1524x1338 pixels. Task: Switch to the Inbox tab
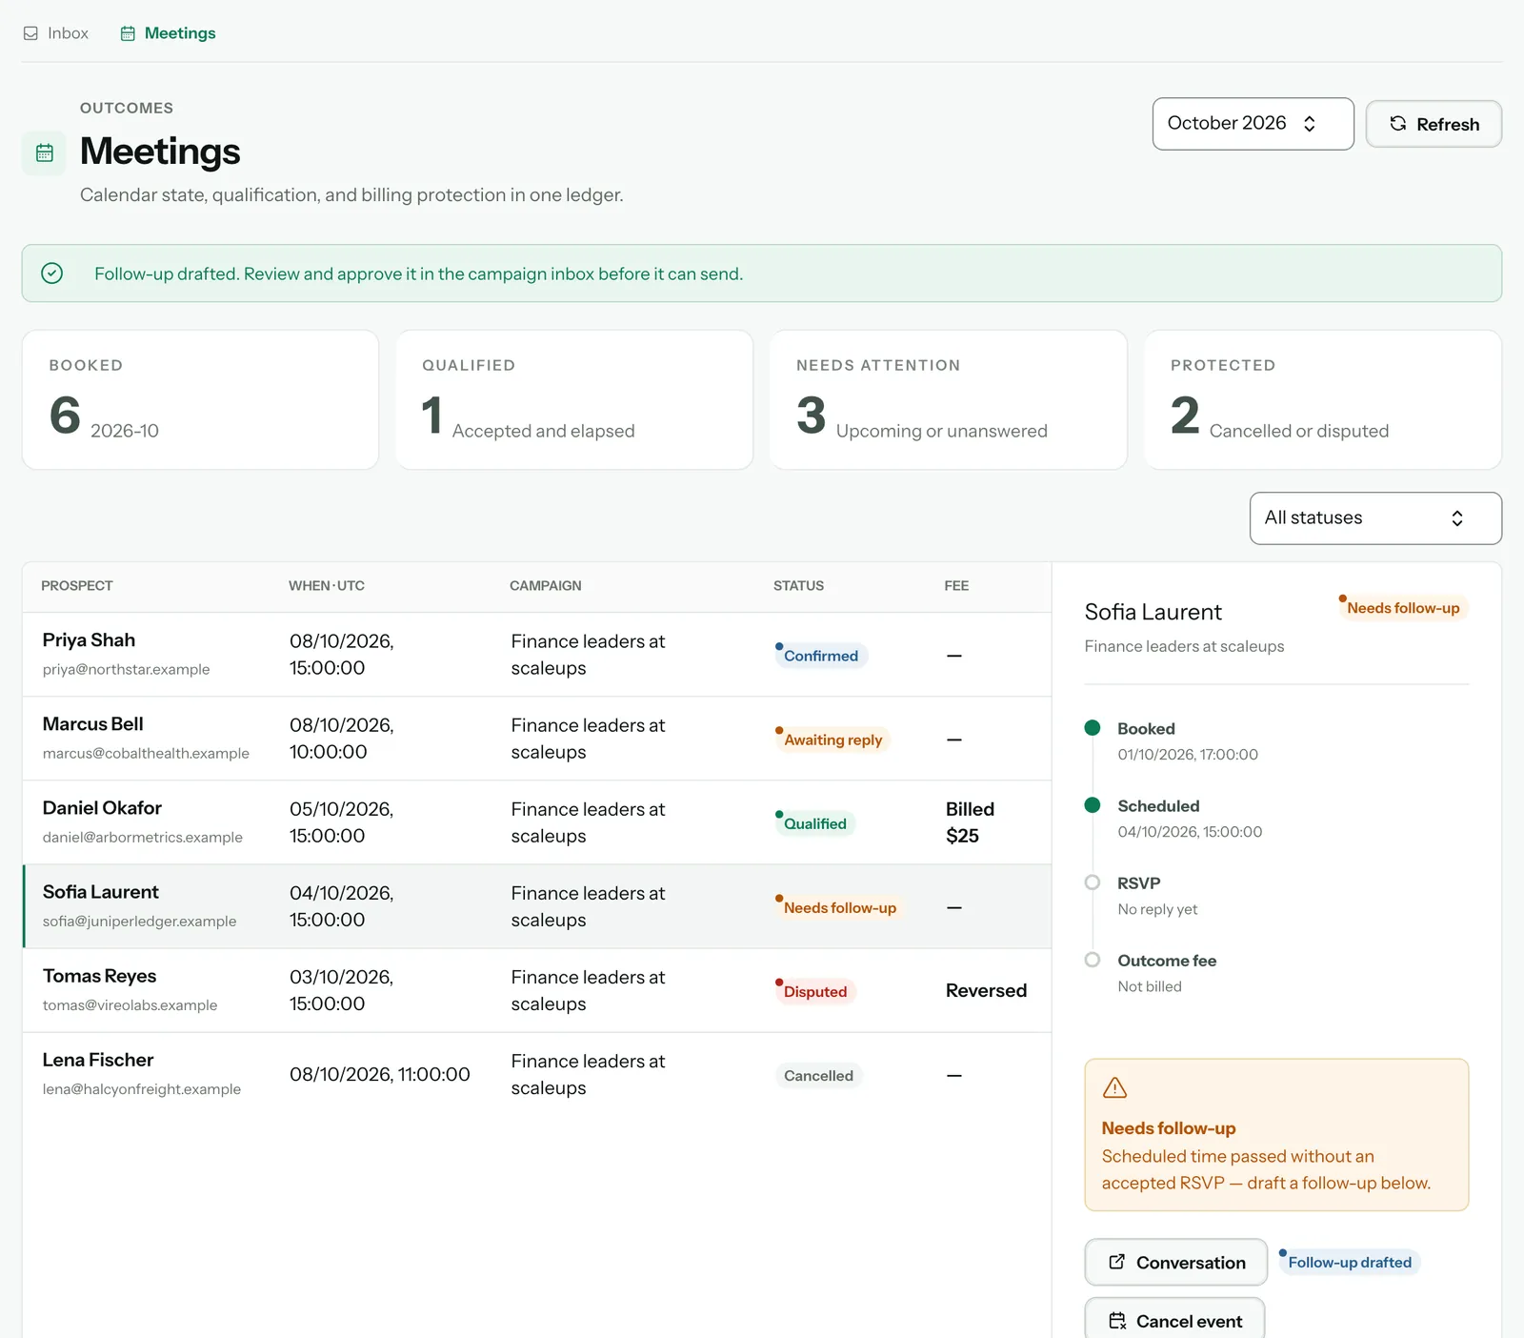pos(55,33)
